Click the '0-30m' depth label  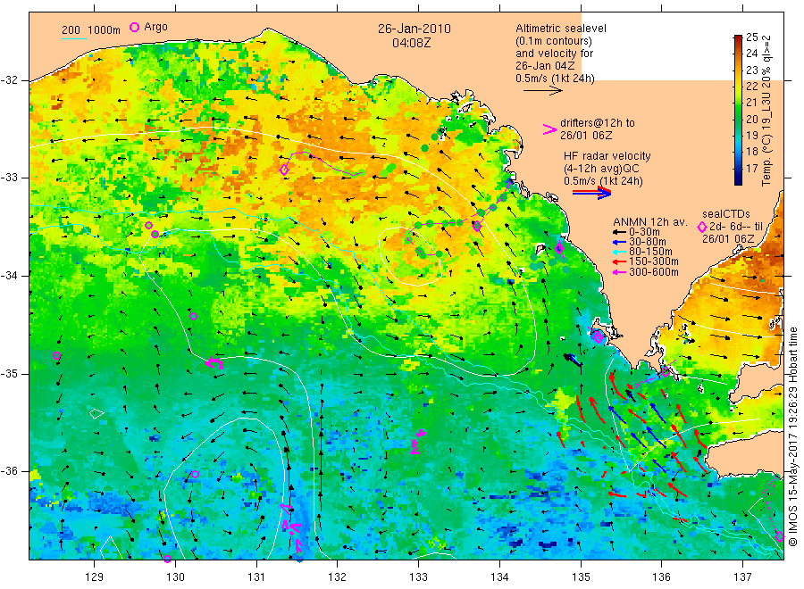click(x=644, y=232)
